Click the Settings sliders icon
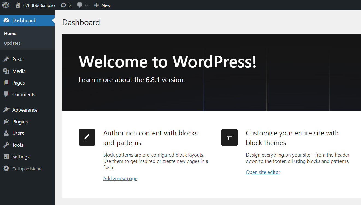Screen dimensions: 361x205 coord(6,157)
